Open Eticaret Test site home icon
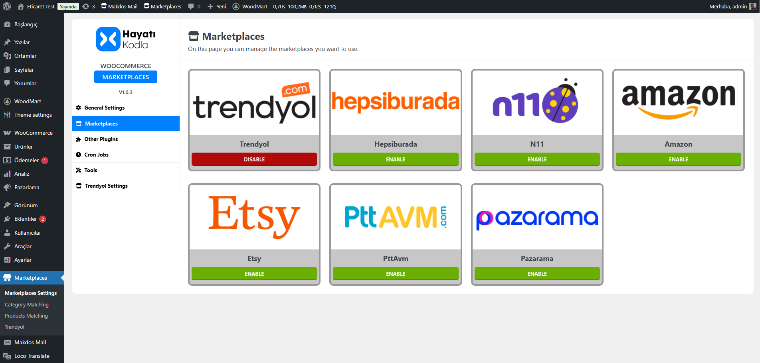Viewport: 760px width, 363px height. coord(21,6)
